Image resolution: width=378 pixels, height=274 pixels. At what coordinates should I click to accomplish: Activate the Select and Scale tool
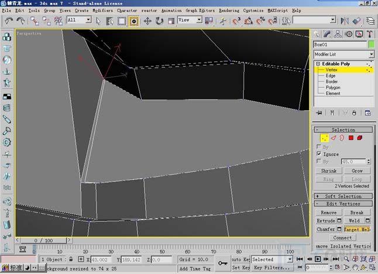pos(171,21)
